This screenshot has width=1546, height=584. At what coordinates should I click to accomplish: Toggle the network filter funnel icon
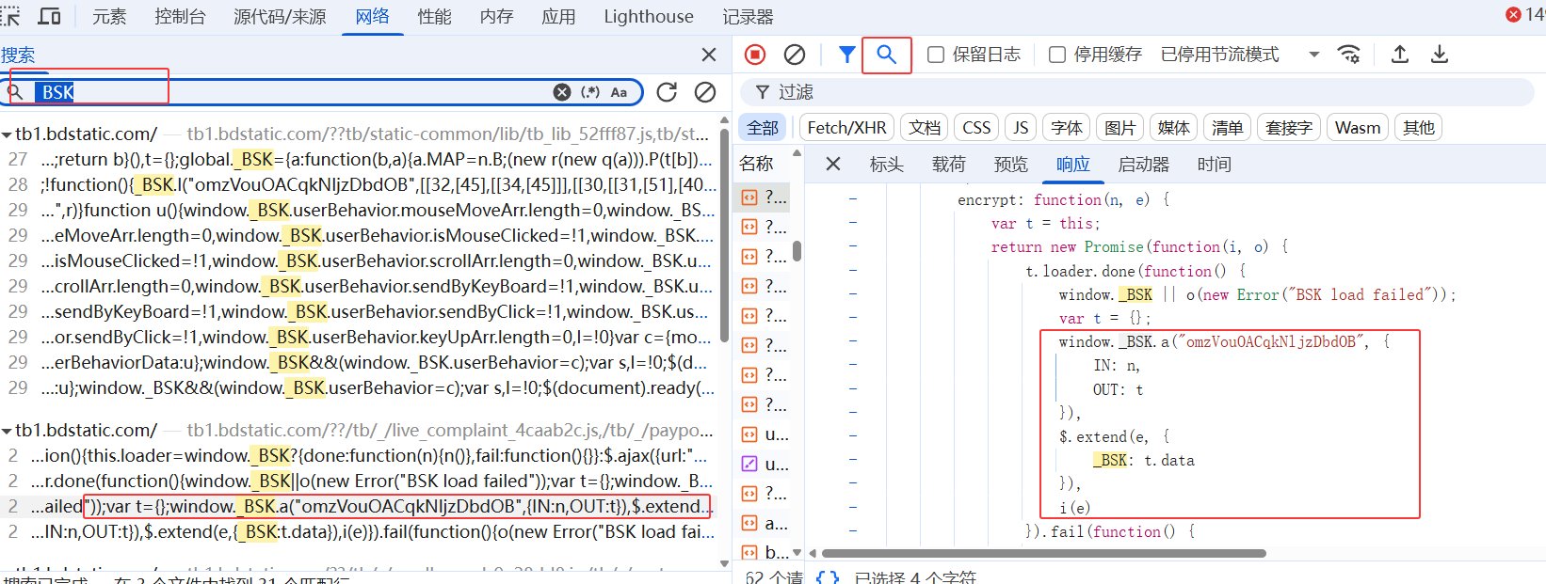pyautogui.click(x=847, y=55)
